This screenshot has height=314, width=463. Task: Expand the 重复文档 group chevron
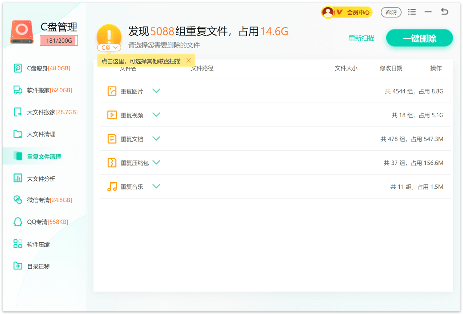(156, 138)
